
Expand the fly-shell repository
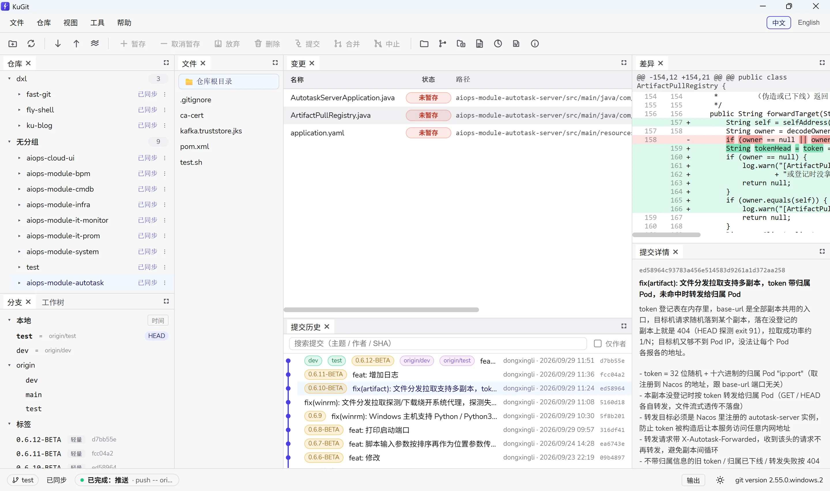pos(19,110)
